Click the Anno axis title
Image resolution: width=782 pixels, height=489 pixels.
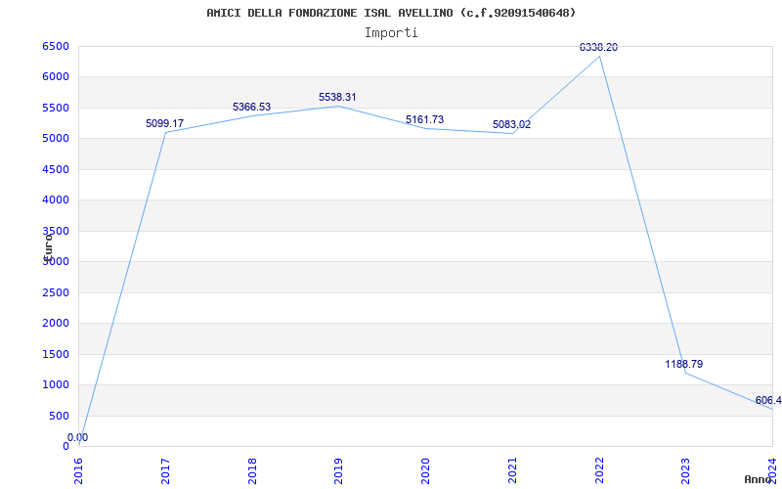(758, 479)
